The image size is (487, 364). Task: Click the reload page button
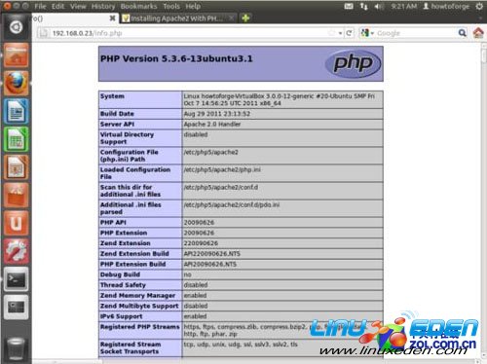click(x=349, y=33)
